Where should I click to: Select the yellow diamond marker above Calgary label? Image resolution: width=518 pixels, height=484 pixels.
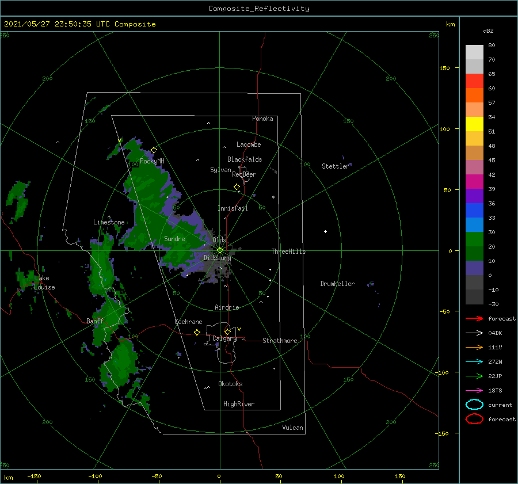point(227,331)
